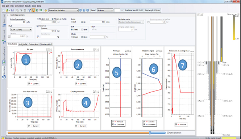Open the Speed Maximum dropdown
The height and width of the screenshot is (139, 241).
(x=105, y=10)
